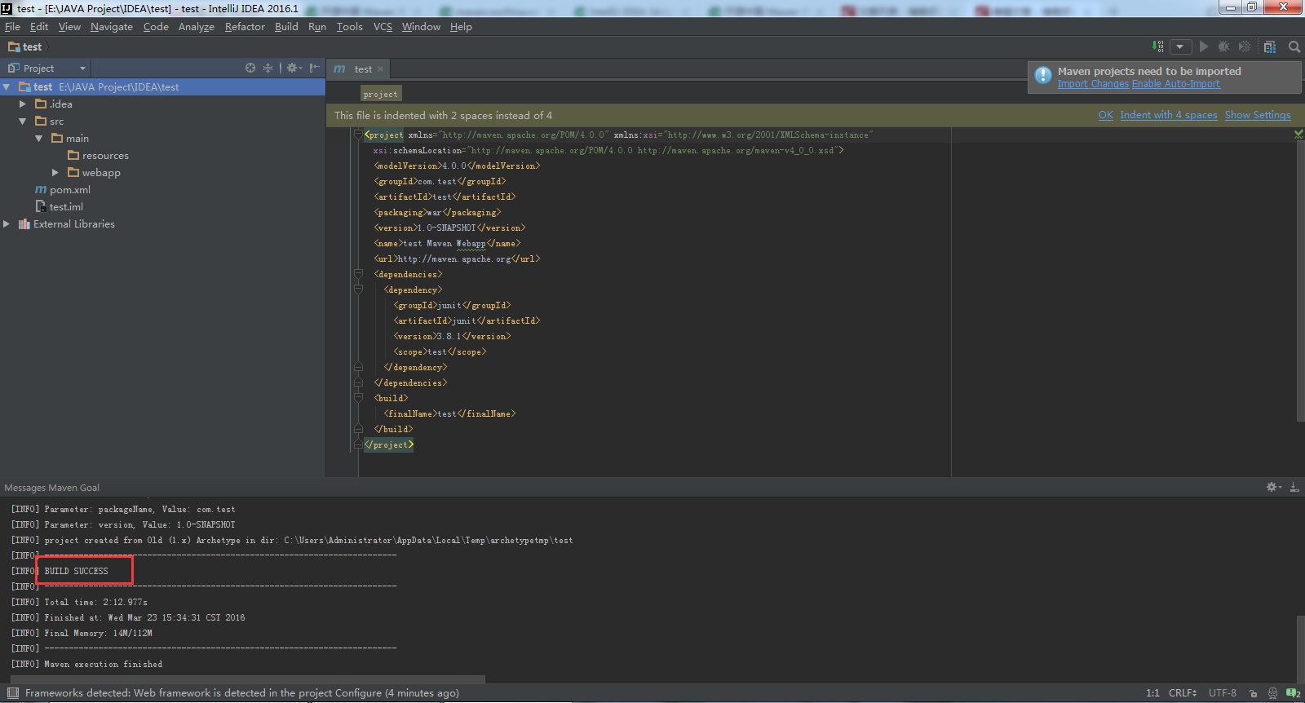Click the Make Project build icon
Screen dimensions: 1305x703
[1157, 46]
